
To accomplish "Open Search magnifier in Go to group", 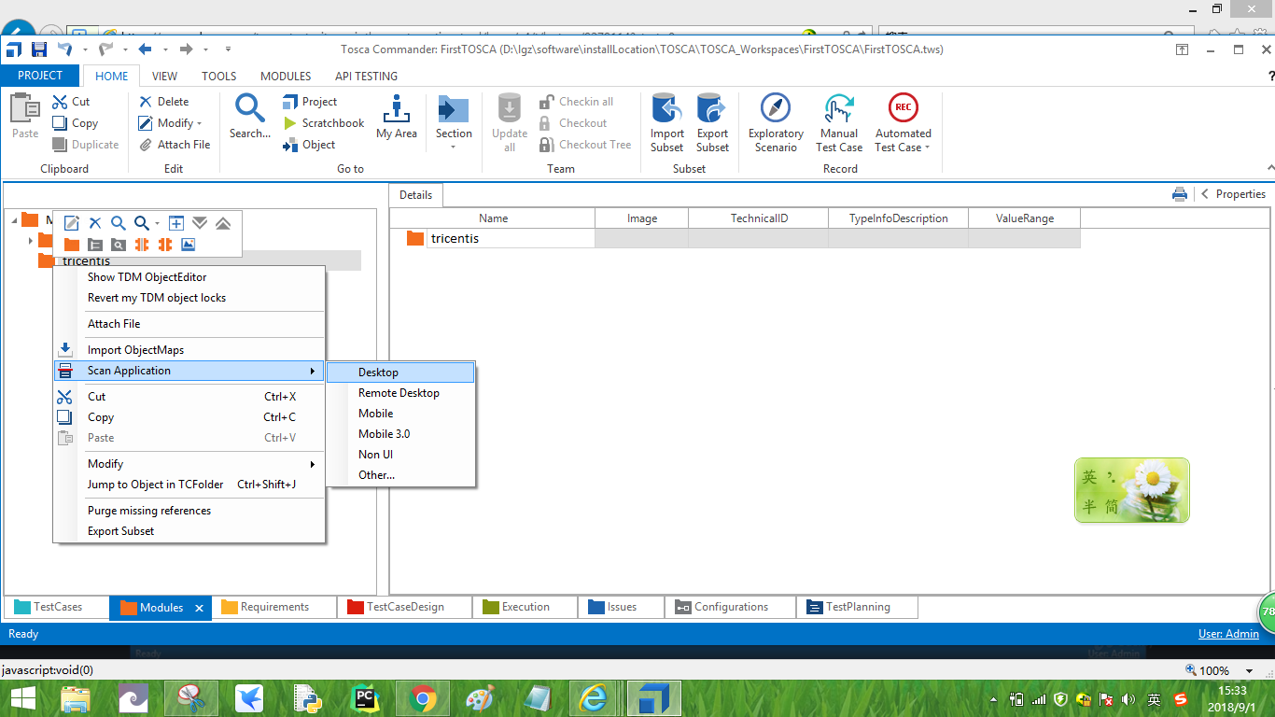I will tap(250, 109).
